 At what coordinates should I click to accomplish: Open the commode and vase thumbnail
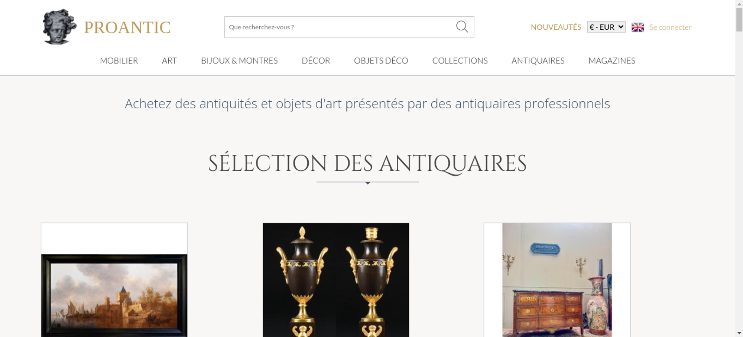557,280
